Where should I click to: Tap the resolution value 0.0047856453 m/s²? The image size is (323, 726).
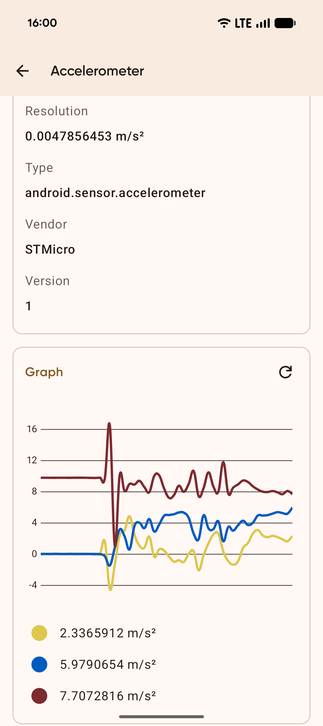point(85,136)
